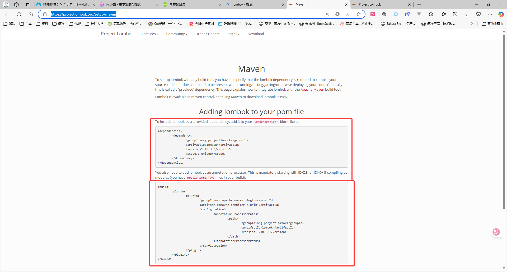Open a new browser tab
The width and height of the screenshot is (507, 272).
[x=419, y=4]
